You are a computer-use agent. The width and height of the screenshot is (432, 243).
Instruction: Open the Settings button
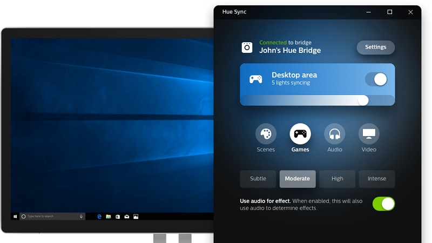coord(375,47)
